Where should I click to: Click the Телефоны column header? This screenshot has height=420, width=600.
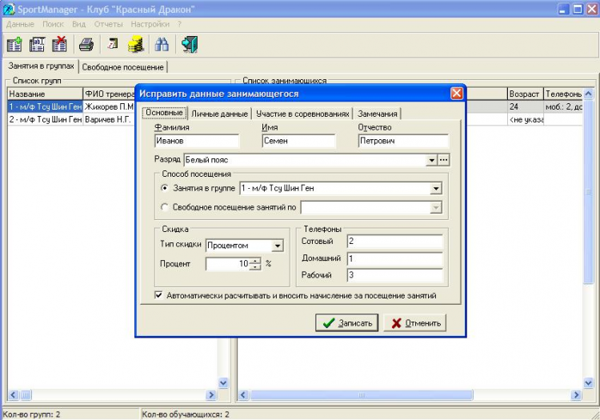pos(564,94)
